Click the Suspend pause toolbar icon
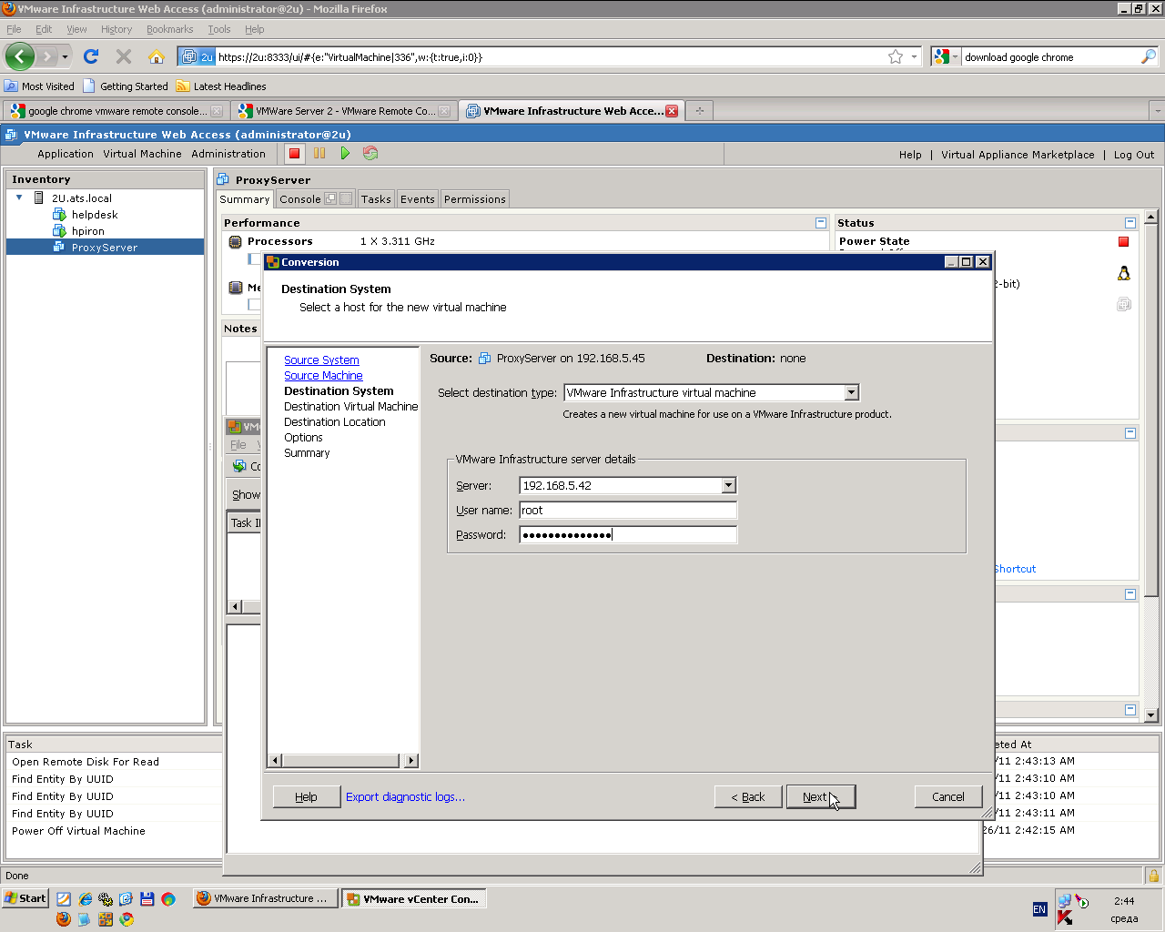 point(319,153)
